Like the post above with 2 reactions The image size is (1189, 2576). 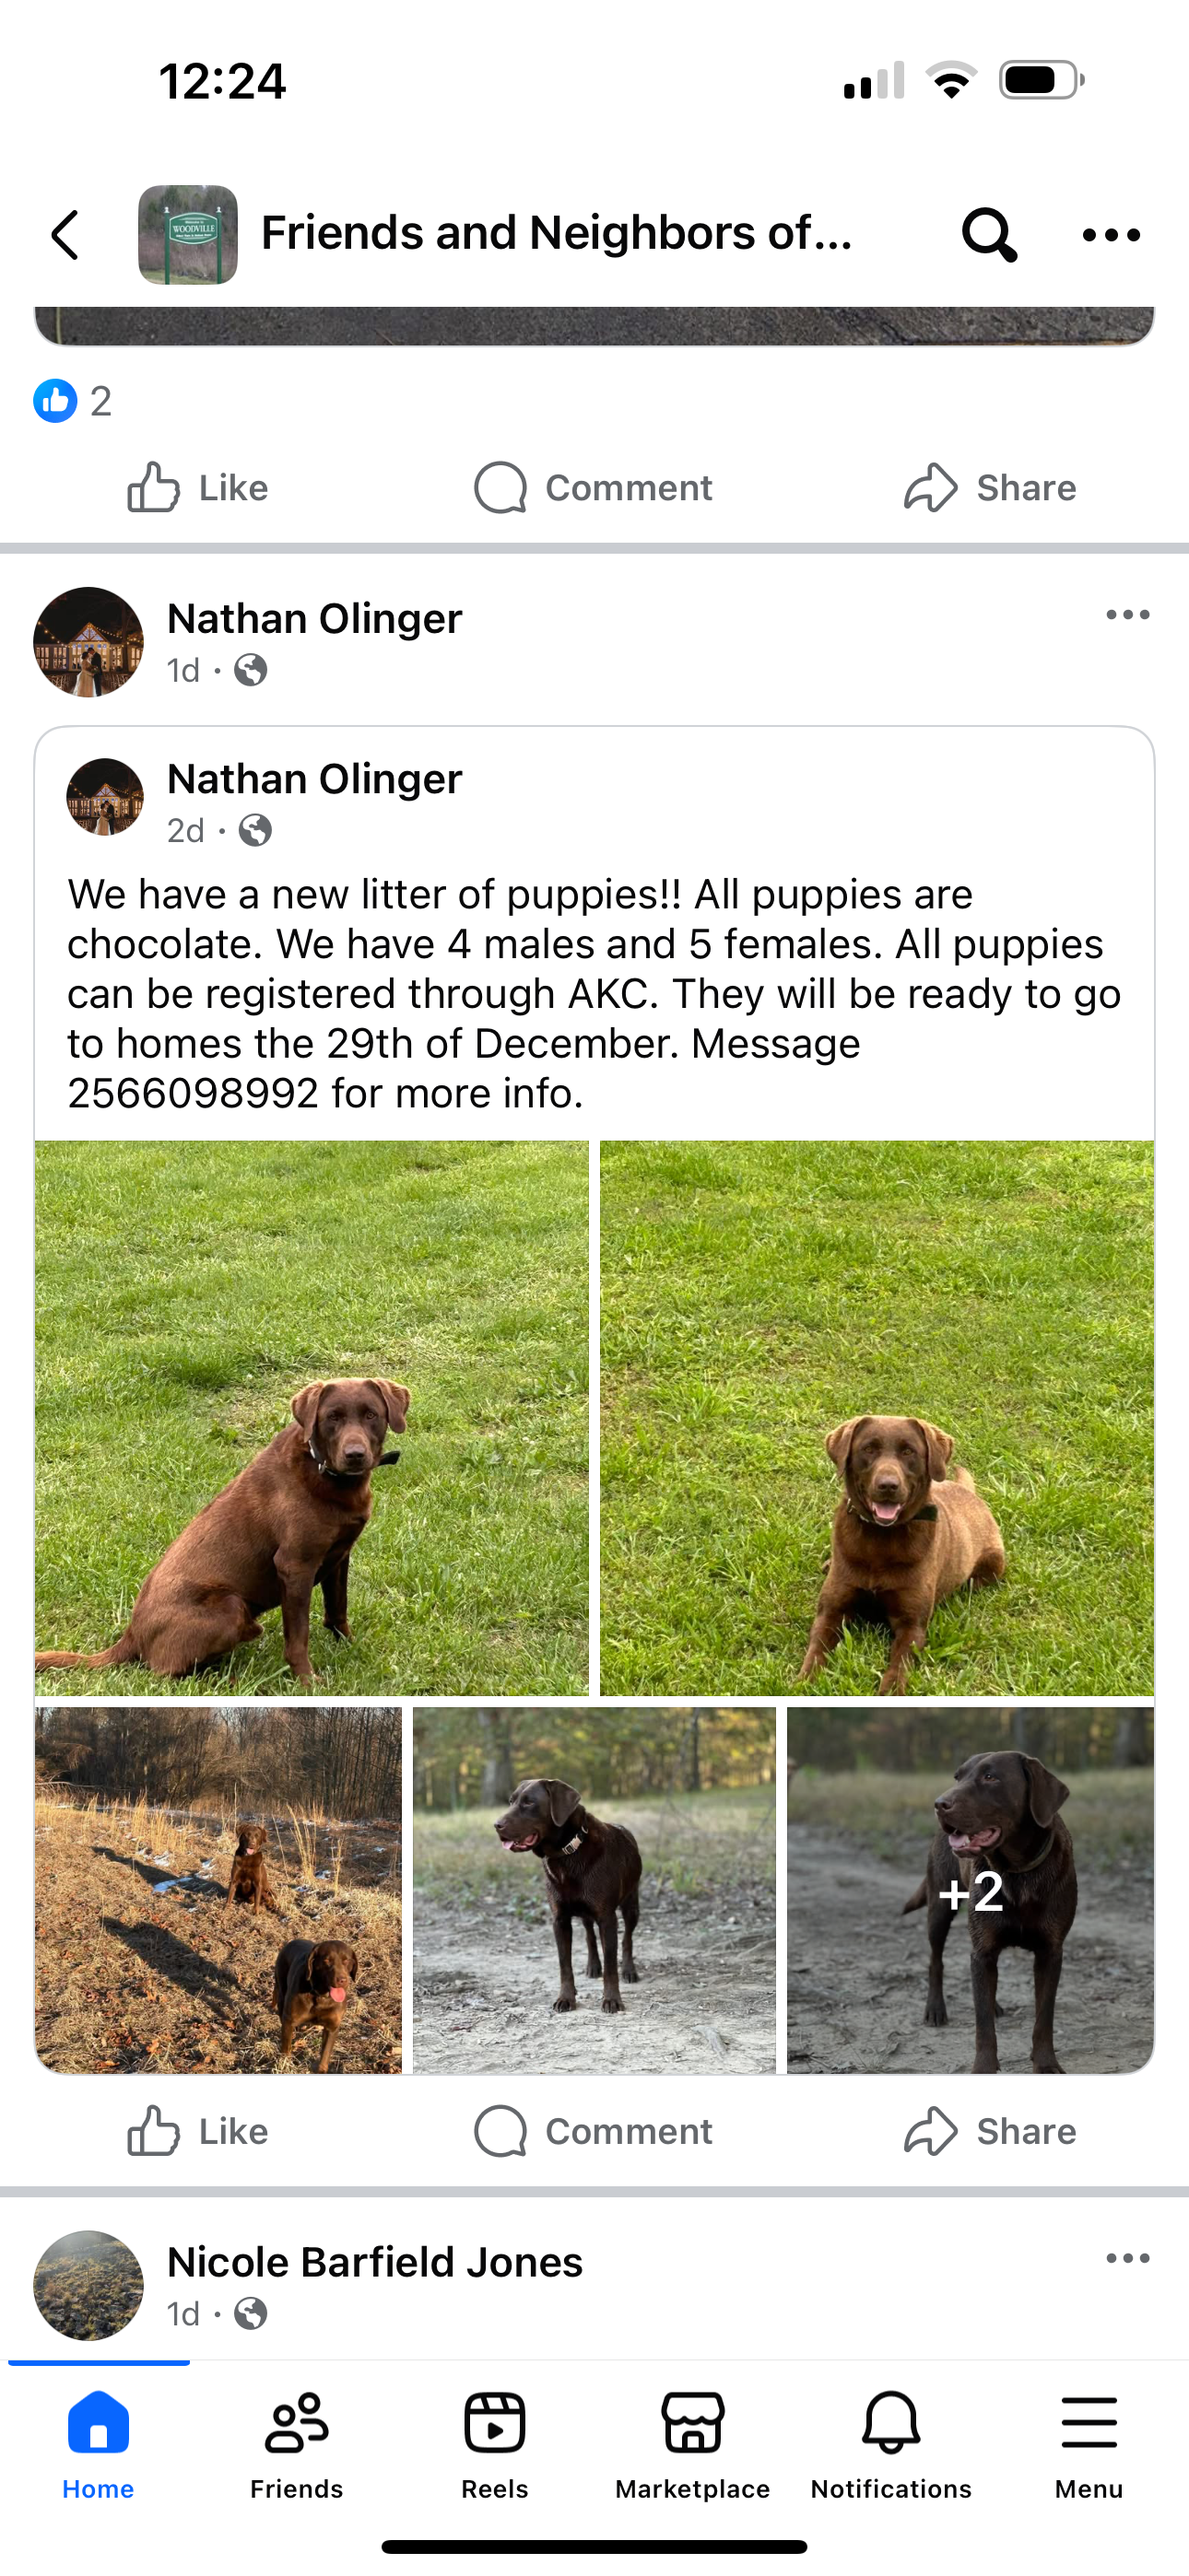click(198, 488)
